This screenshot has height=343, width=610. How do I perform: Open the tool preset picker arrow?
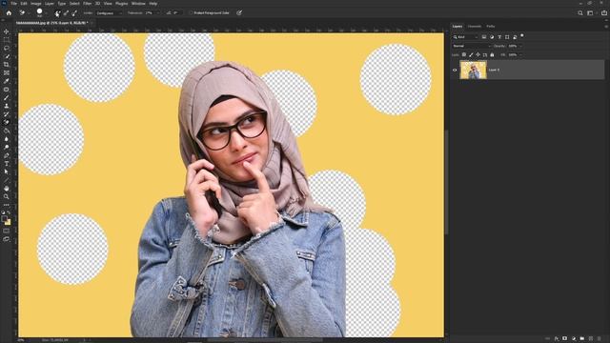coord(29,13)
